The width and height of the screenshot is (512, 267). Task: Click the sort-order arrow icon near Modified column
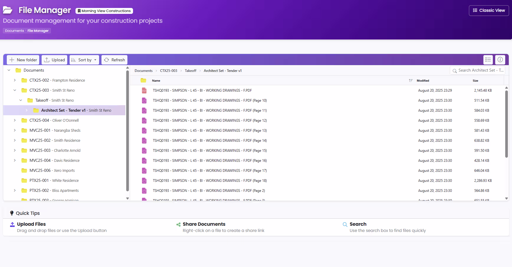410,80
